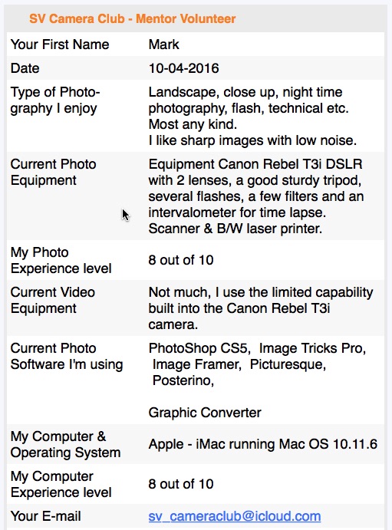Click the SV Camera Club - Mentor Volunteer heading
This screenshot has width=392, height=530.
[132, 18]
